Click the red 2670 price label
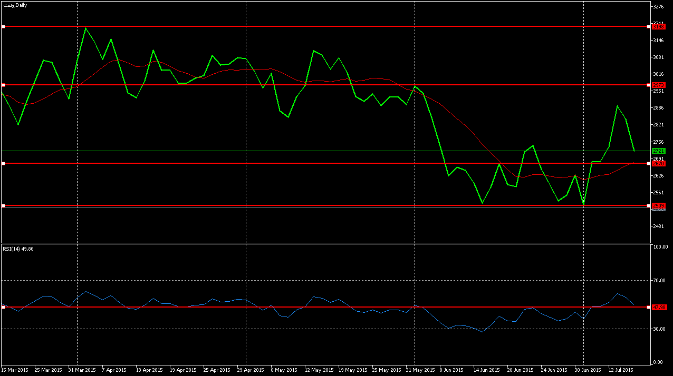 pos(658,163)
